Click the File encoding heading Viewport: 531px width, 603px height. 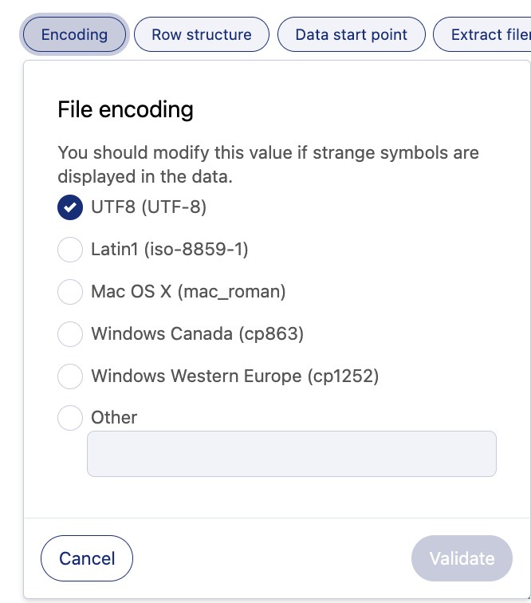click(x=125, y=109)
